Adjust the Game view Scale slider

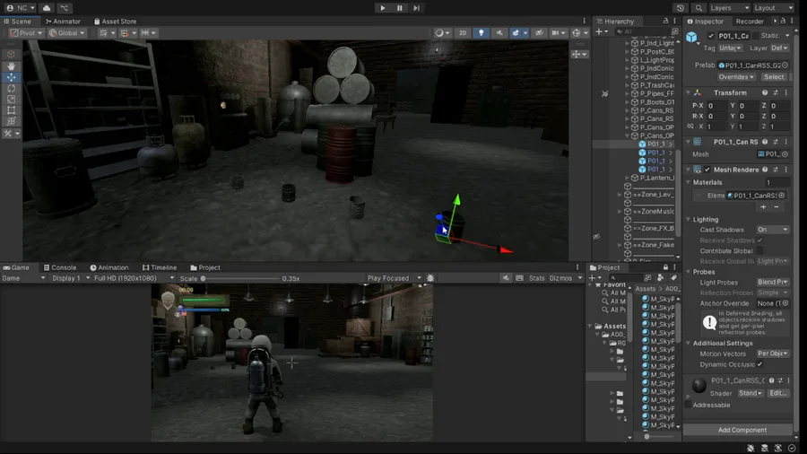239,278
